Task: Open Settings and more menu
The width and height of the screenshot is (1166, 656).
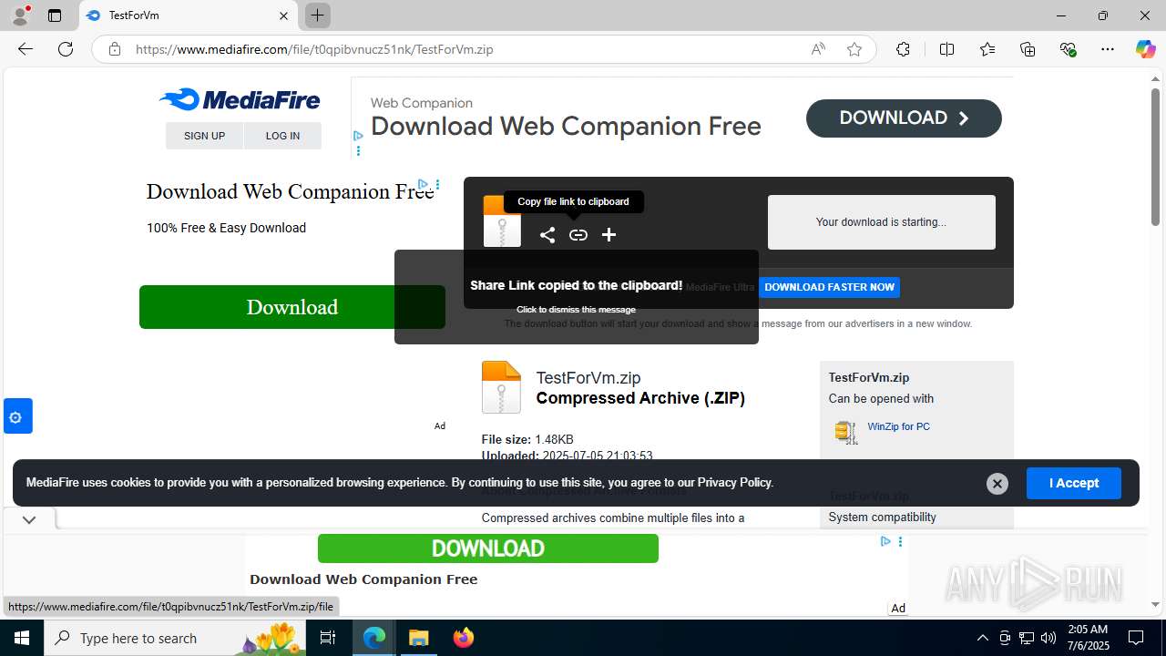Action: click(1108, 49)
